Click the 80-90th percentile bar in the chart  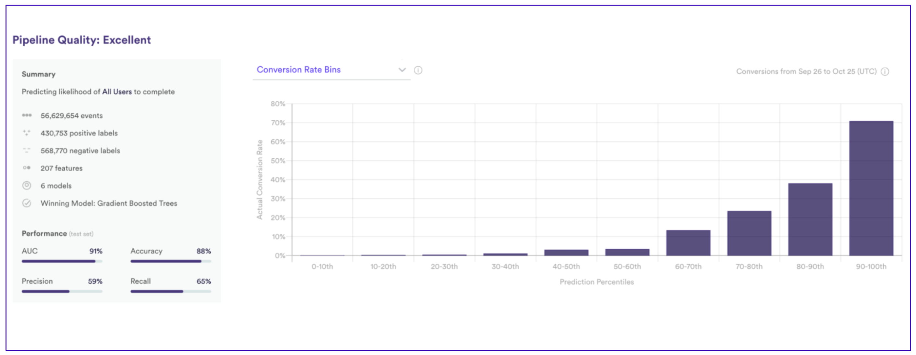pyautogui.click(x=810, y=219)
